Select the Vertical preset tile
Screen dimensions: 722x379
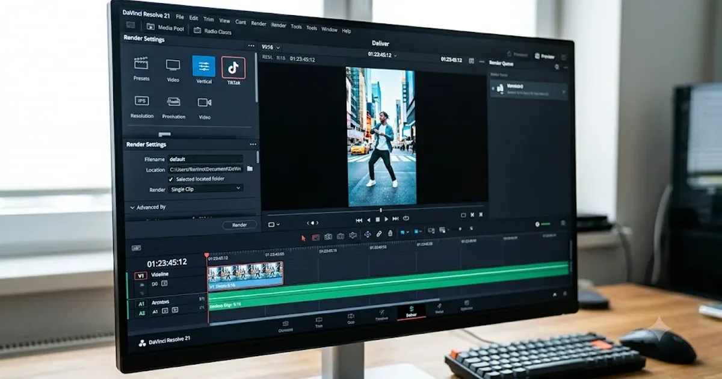[203, 66]
